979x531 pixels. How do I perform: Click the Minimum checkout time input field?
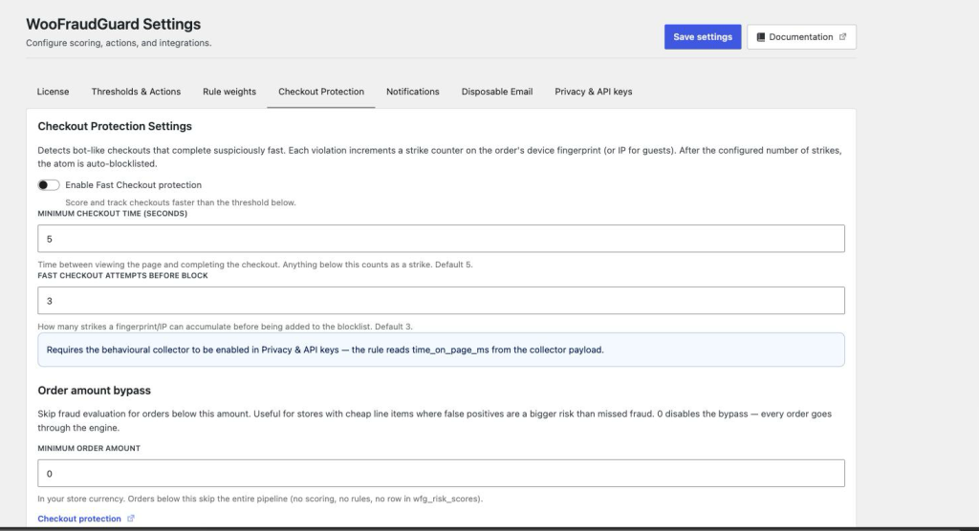coord(441,239)
